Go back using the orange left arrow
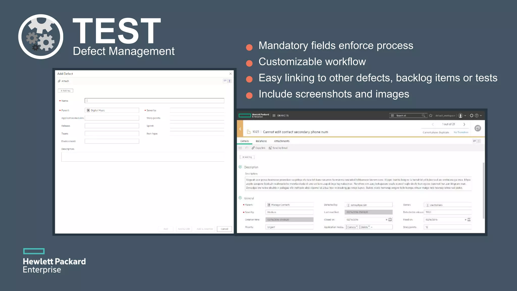Viewport: 517px width, 291px height. (x=240, y=129)
